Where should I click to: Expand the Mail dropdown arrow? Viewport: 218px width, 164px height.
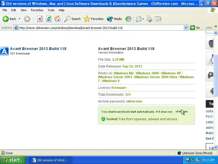pos(143,19)
